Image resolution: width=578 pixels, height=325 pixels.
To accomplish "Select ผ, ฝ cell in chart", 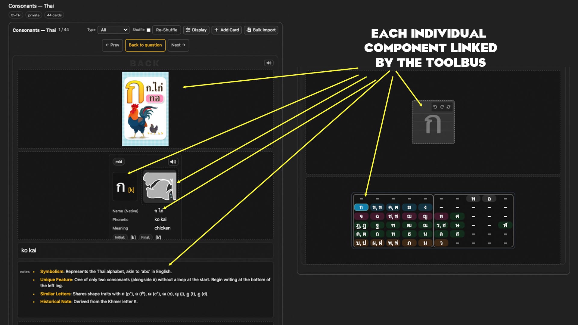I will 377,243.
